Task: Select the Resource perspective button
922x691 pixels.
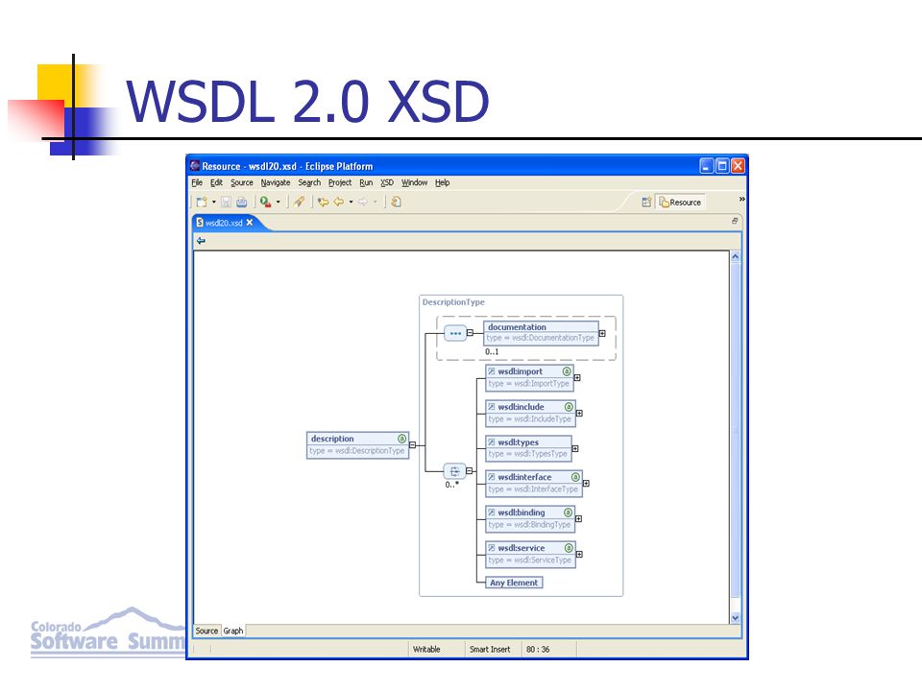Action: [680, 203]
